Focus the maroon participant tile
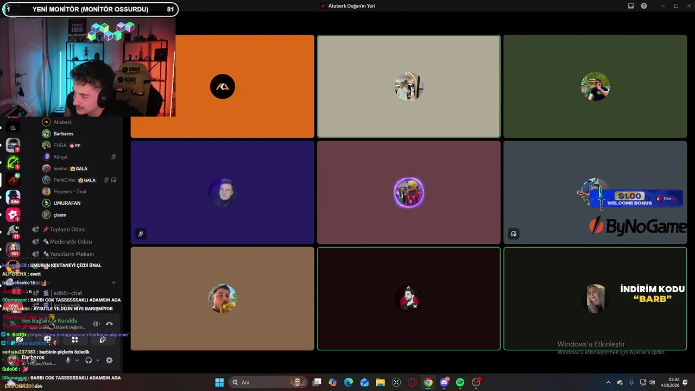The height and width of the screenshot is (391, 695). 409,192
